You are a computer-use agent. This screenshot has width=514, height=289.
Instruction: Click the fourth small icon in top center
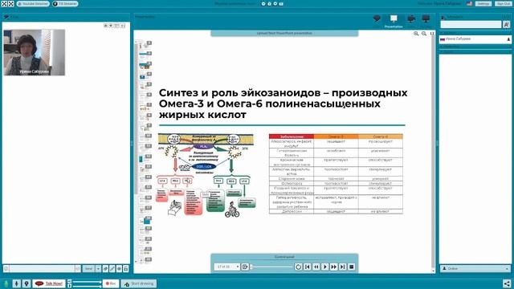pyautogui.click(x=281, y=3)
